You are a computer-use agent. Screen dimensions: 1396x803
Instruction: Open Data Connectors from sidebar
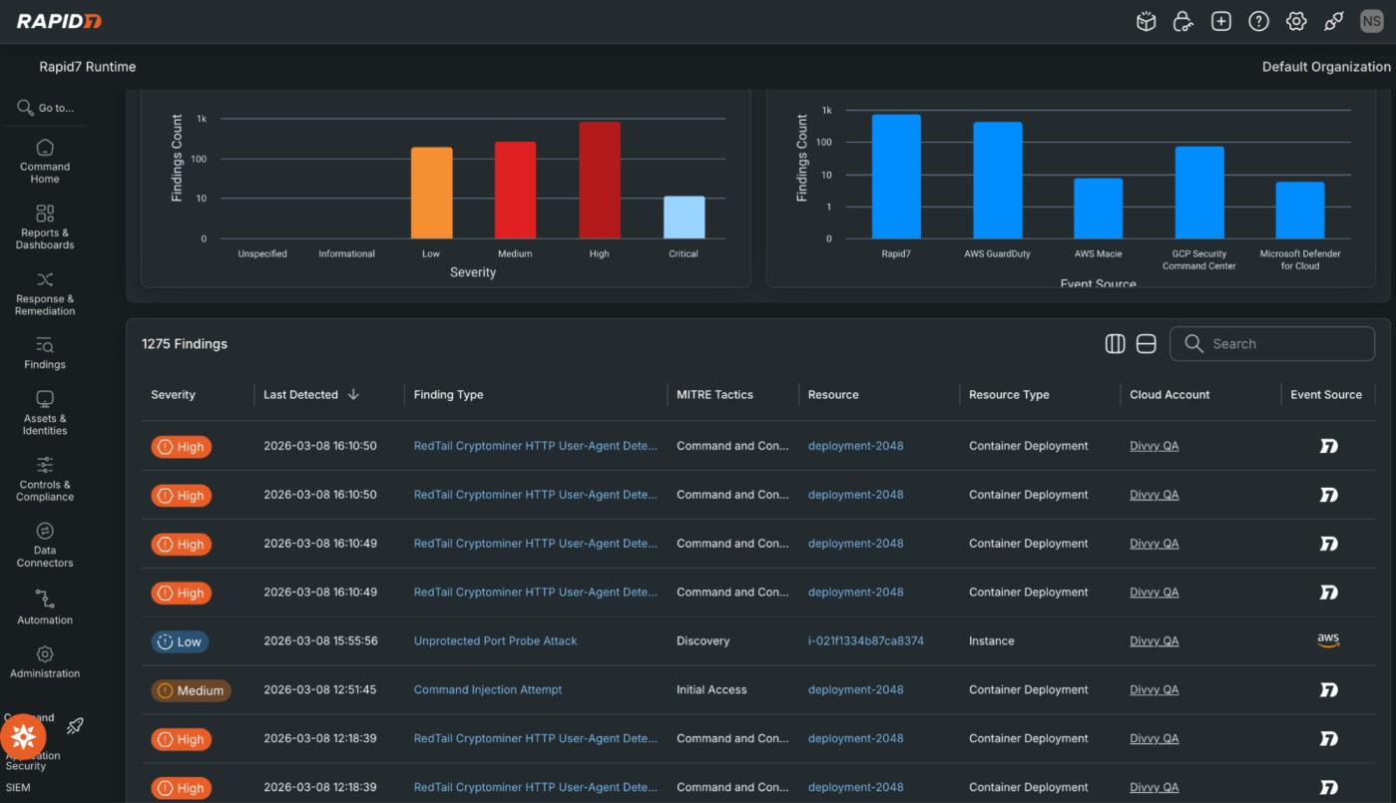tap(44, 547)
